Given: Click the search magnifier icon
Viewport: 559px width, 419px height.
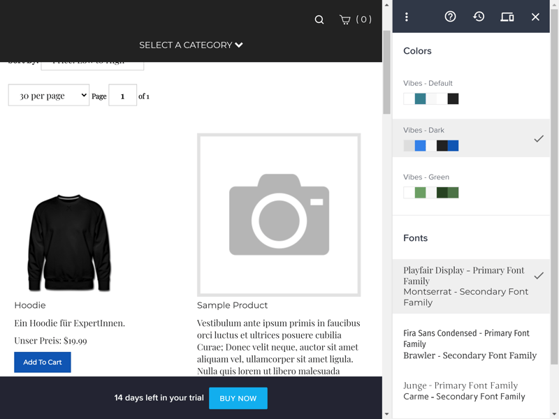Looking at the screenshot, I should (x=319, y=20).
